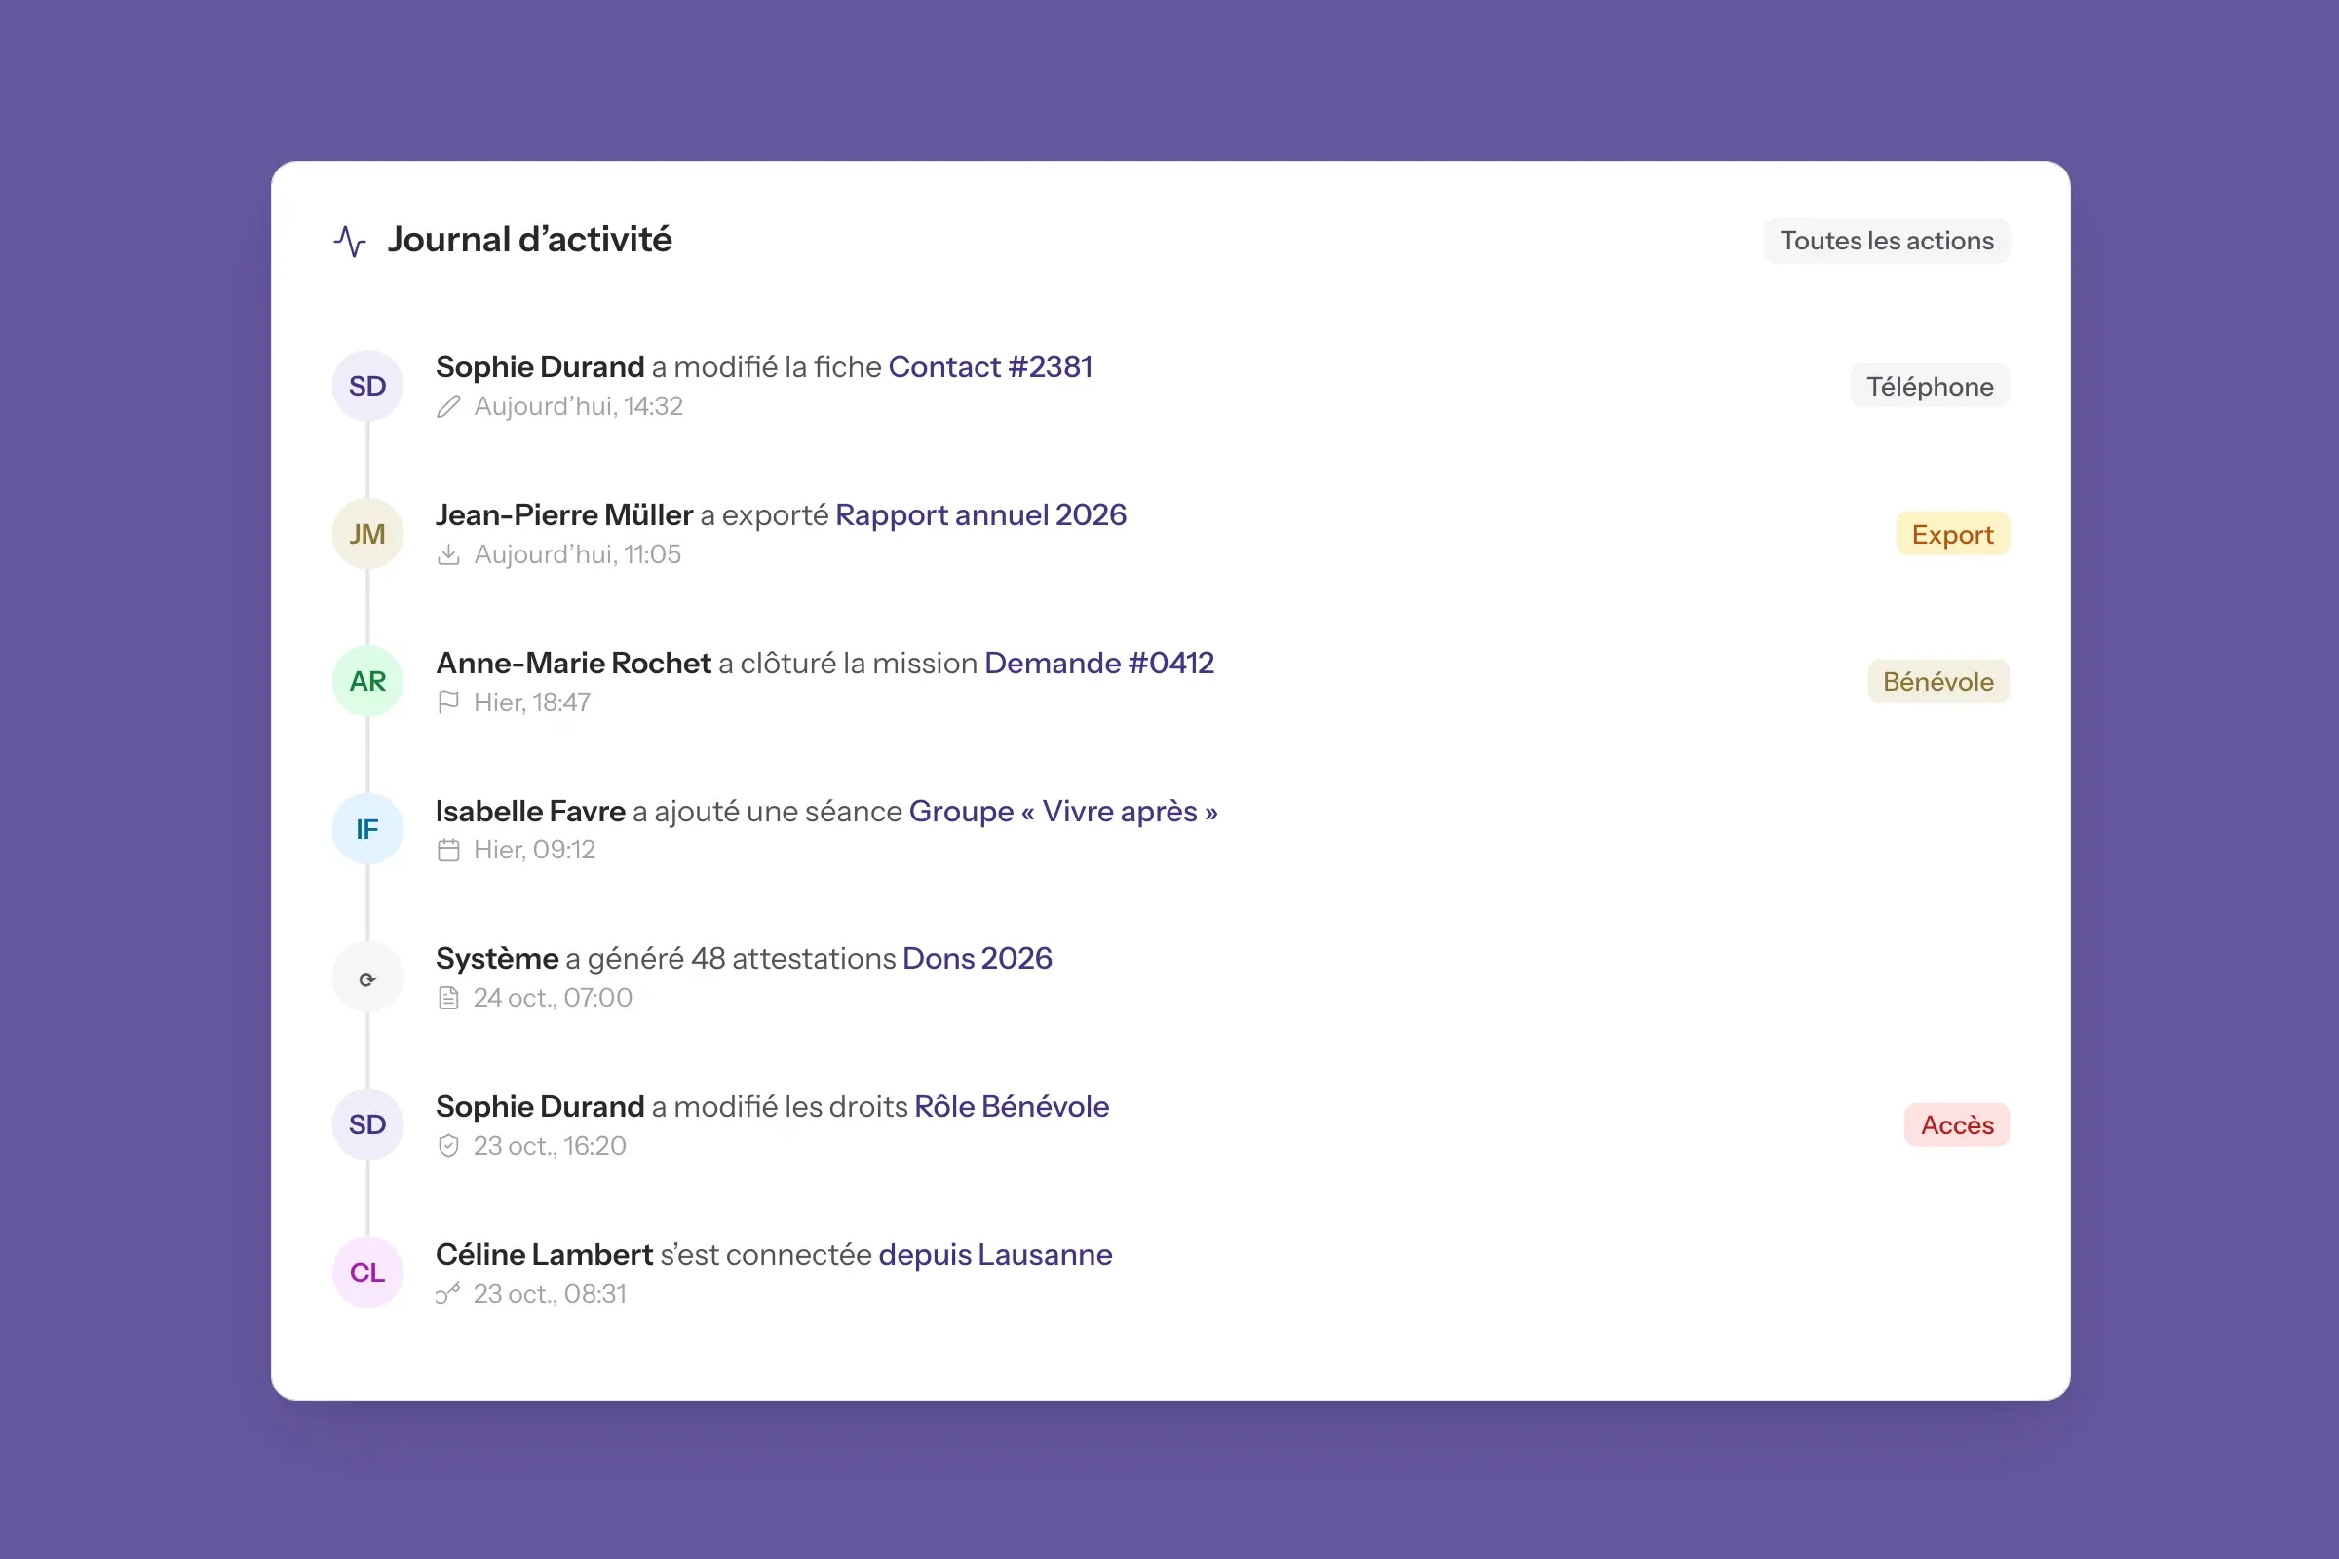2339x1559 pixels.
Task: Open the Rapport annuel 2026 link
Action: click(980, 515)
